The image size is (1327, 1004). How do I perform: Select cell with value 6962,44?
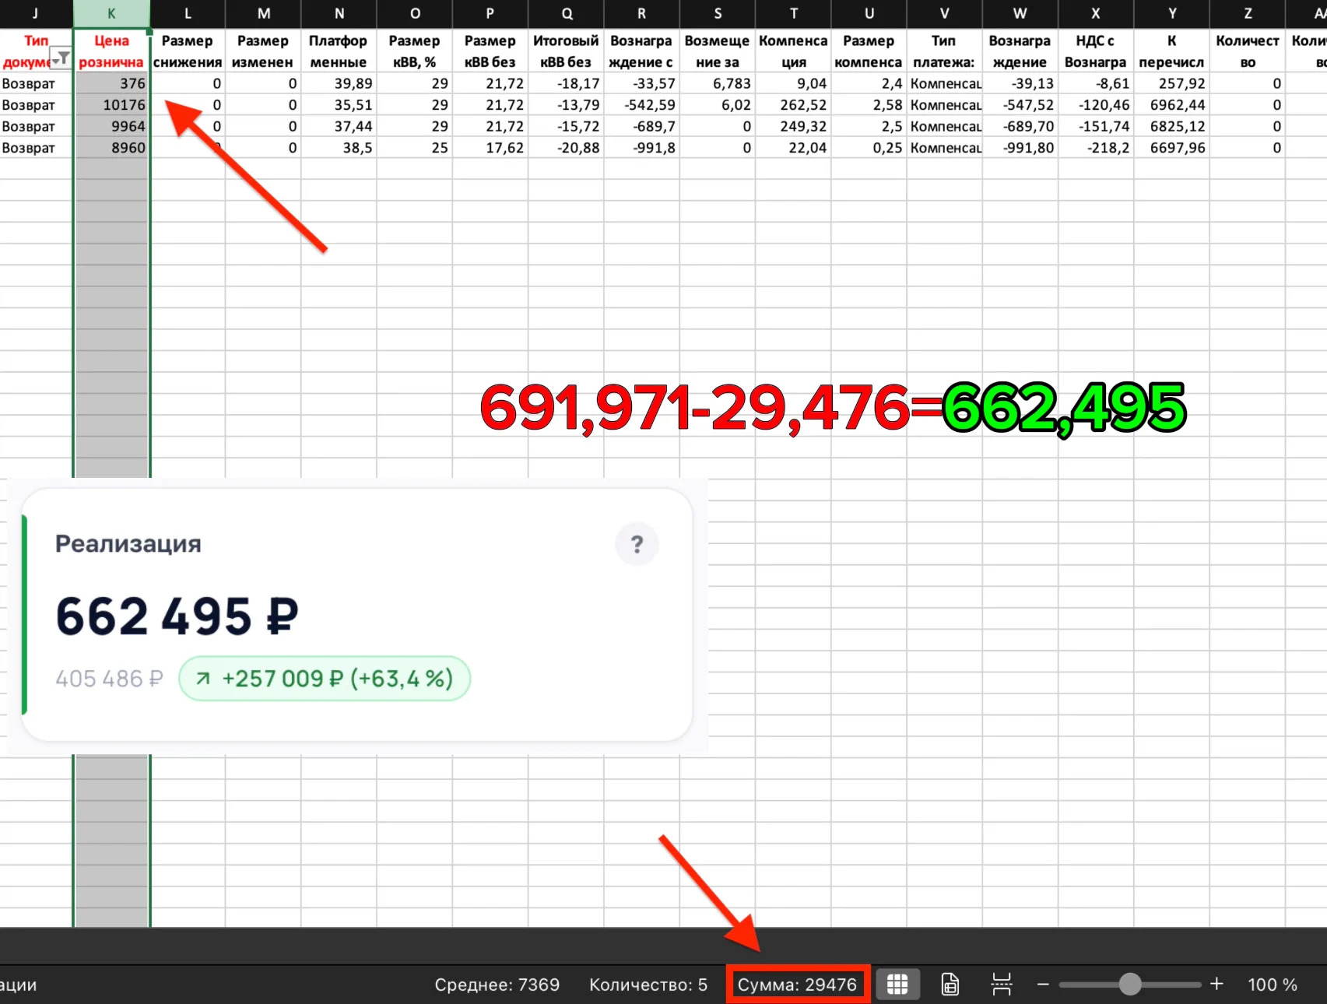click(x=1171, y=105)
